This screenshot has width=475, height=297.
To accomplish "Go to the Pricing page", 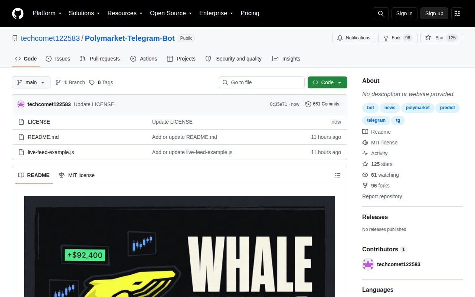I will tap(250, 13).
